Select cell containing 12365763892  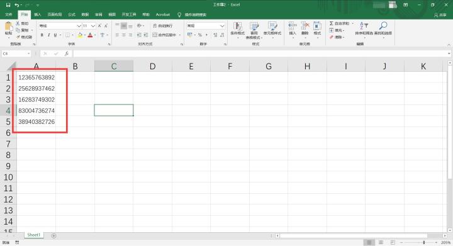36,77
